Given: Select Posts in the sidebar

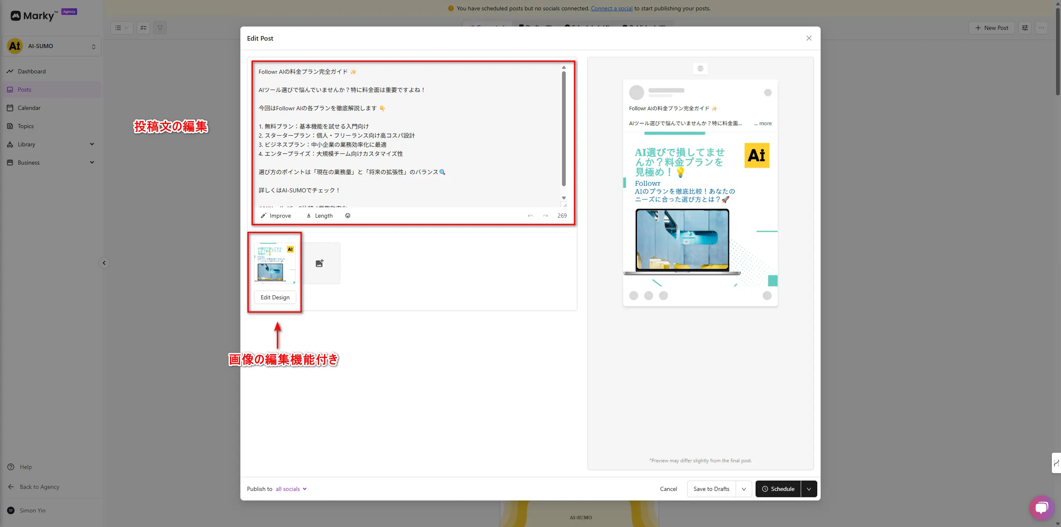Looking at the screenshot, I should point(51,90).
